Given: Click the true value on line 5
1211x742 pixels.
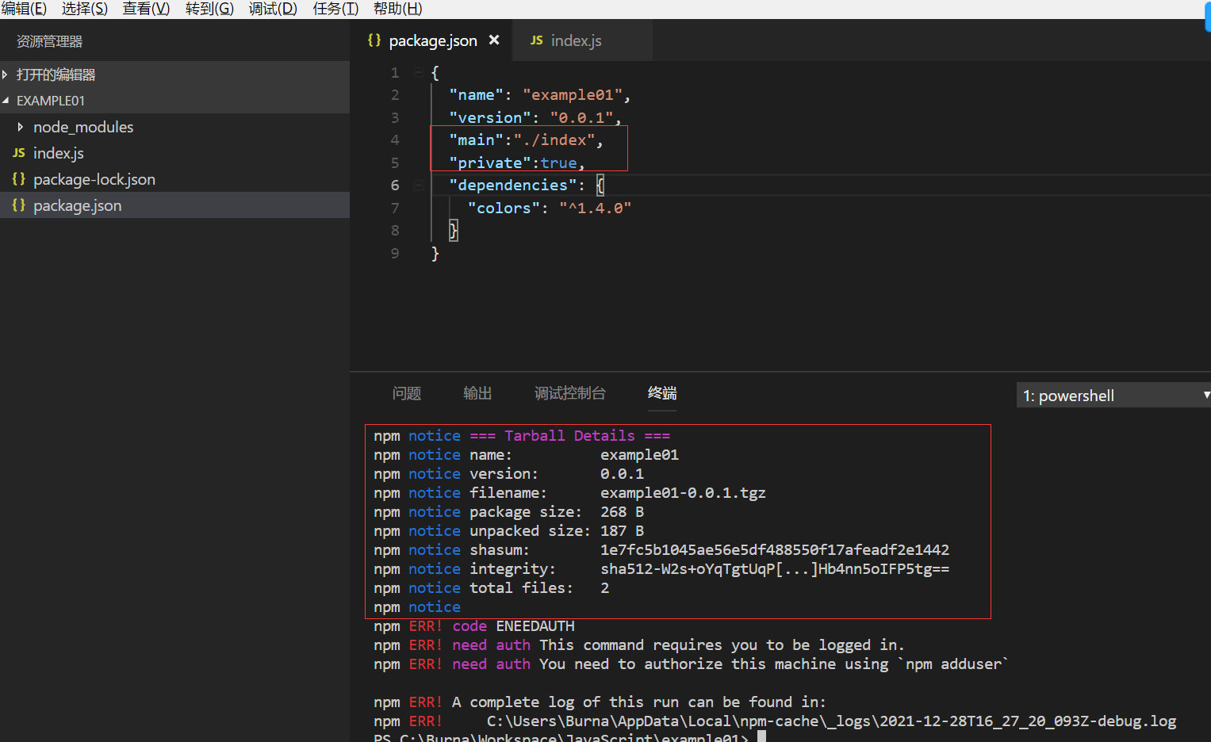Looking at the screenshot, I should point(558,163).
